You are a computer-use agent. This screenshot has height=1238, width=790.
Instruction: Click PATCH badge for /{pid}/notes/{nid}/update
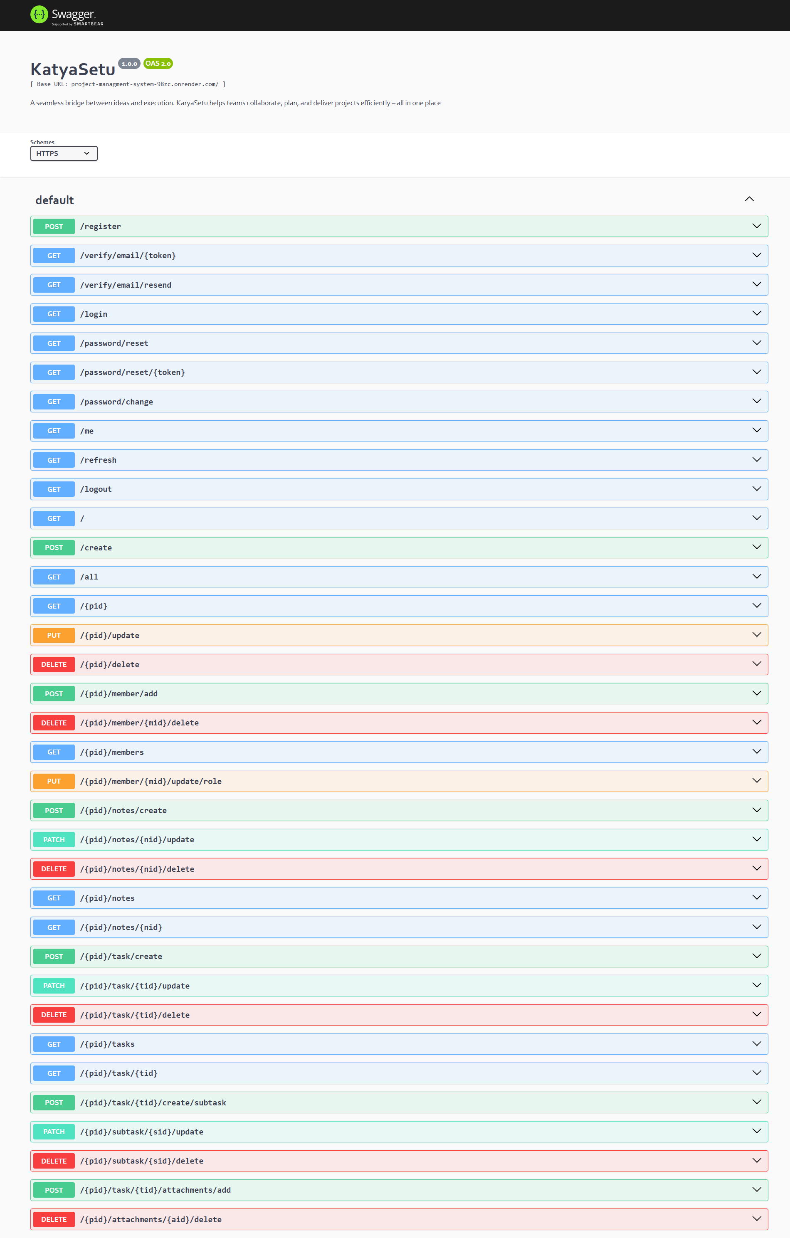54,840
